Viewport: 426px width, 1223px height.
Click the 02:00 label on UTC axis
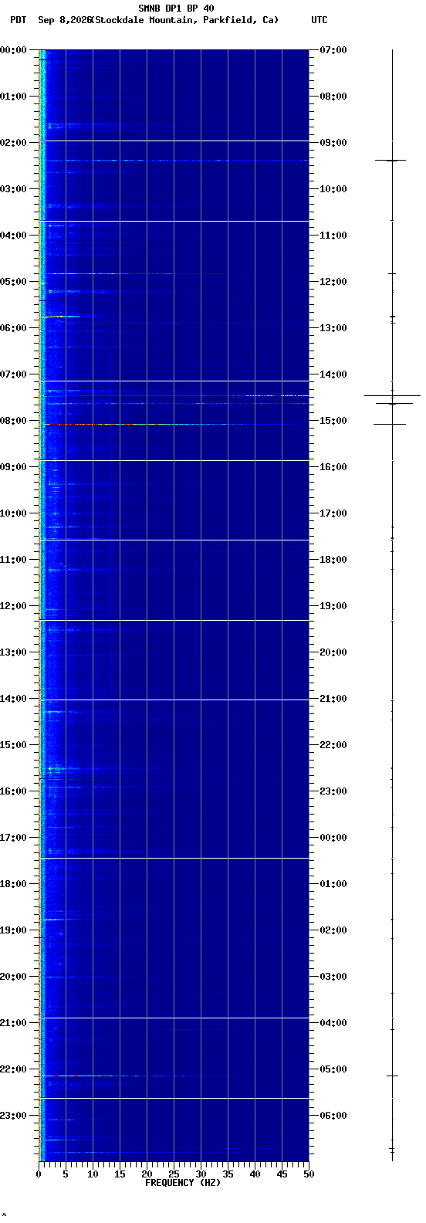[333, 930]
